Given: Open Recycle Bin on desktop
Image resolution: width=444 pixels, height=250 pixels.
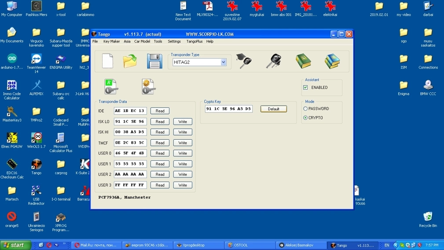Looking at the screenshot, I should click(428, 219).
